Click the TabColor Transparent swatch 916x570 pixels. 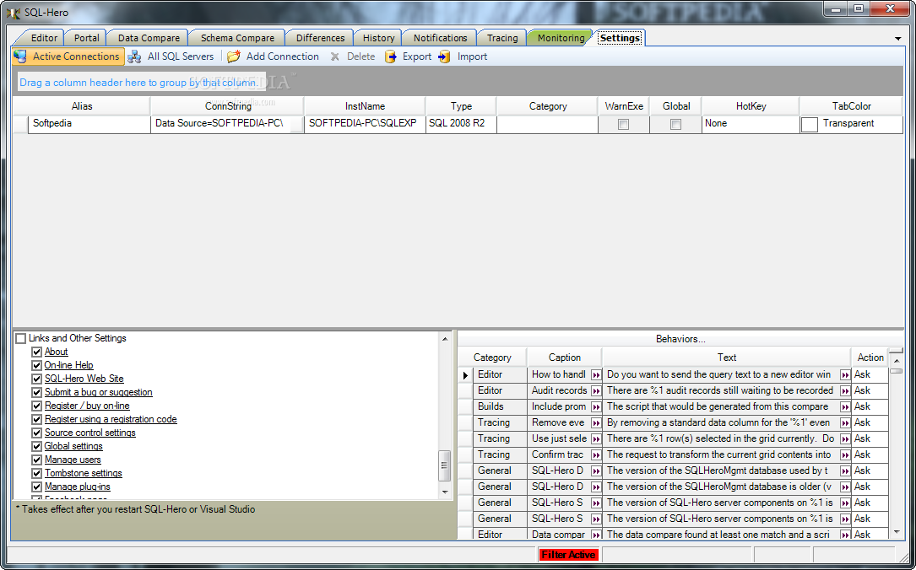tap(809, 124)
